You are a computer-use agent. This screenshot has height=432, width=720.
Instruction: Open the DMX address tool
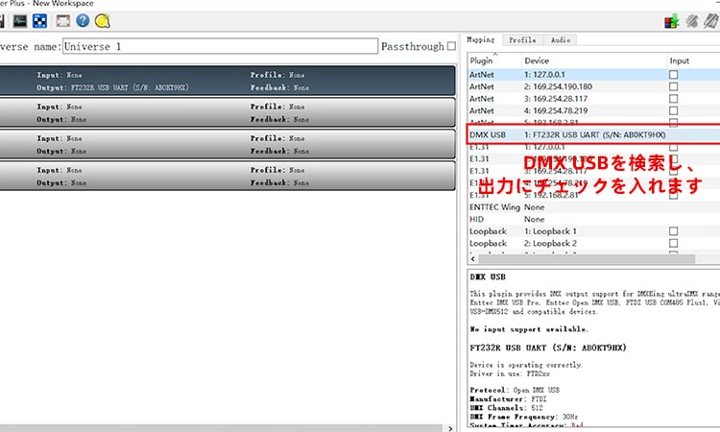40,21
